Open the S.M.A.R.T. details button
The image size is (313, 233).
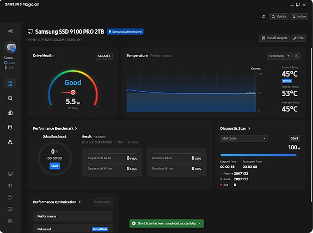pyautogui.click(x=104, y=56)
